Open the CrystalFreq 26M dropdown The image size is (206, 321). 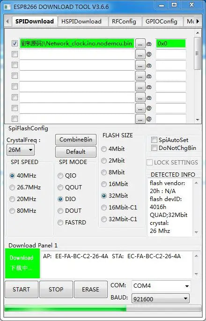(21, 150)
